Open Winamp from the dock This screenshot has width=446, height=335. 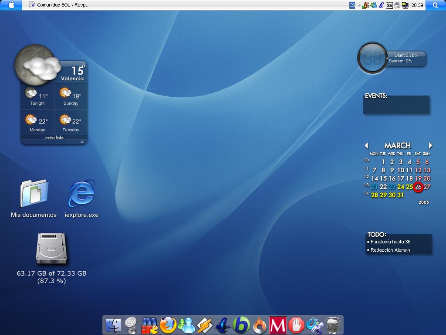pyautogui.click(x=204, y=325)
